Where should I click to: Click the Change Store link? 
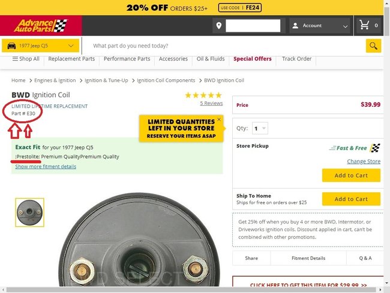(x=364, y=162)
